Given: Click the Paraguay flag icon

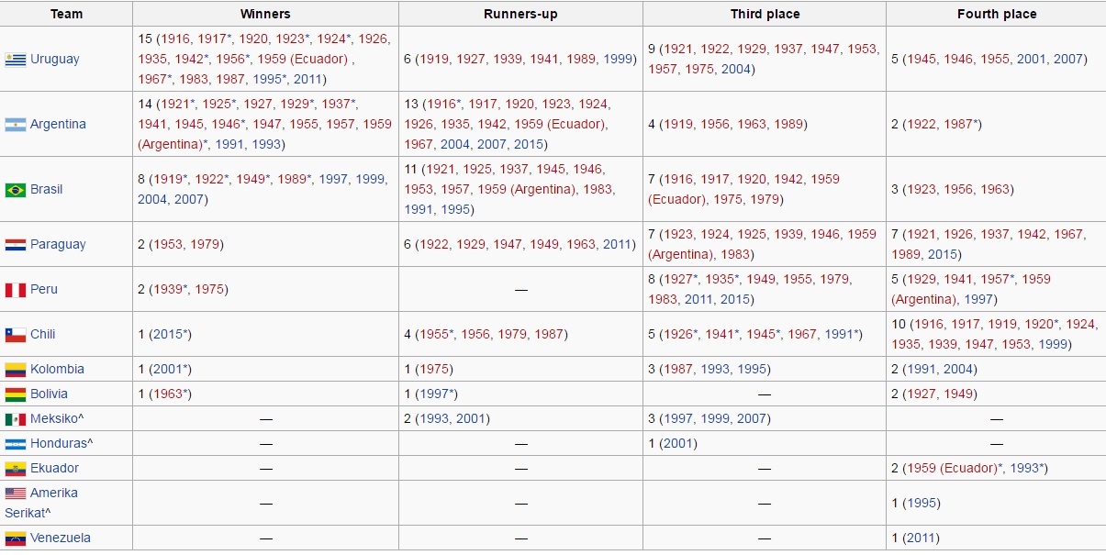Looking at the screenshot, I should click(15, 245).
